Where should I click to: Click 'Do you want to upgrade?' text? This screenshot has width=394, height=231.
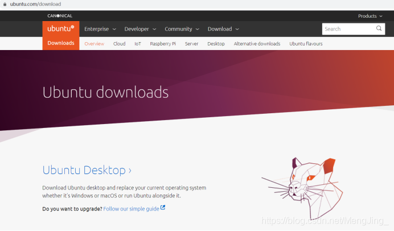[x=72, y=209]
